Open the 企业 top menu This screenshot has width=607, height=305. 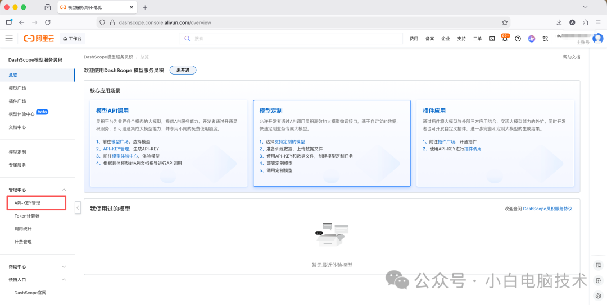[446, 39]
